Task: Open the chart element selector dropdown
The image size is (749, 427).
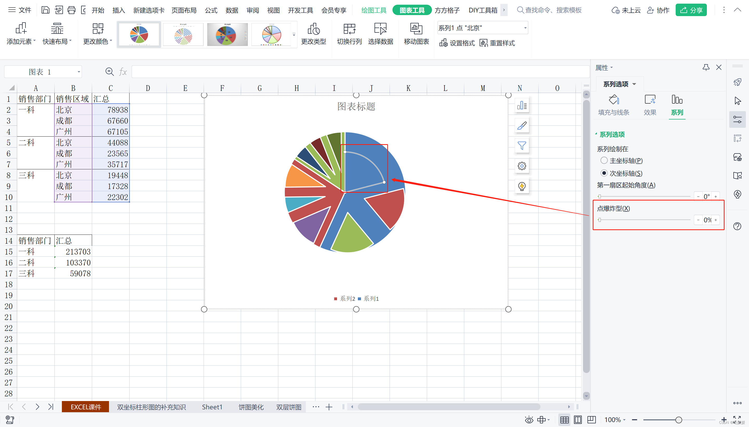Action: [x=525, y=28]
